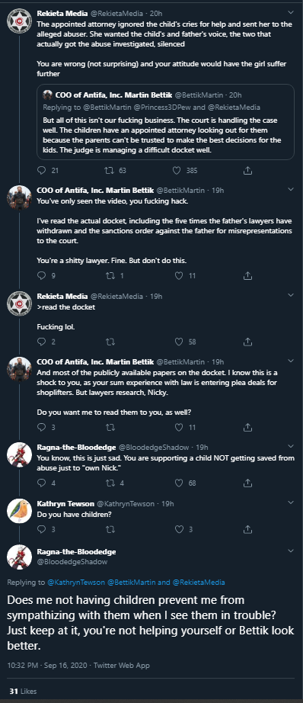Retweet the tweet with 63 retweets
This screenshot has height=703, width=303.
point(109,170)
